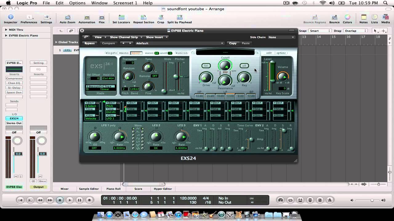Click the Fast Forward transport button
This screenshot has width=394, height=221.
pyautogui.click(x=50, y=200)
